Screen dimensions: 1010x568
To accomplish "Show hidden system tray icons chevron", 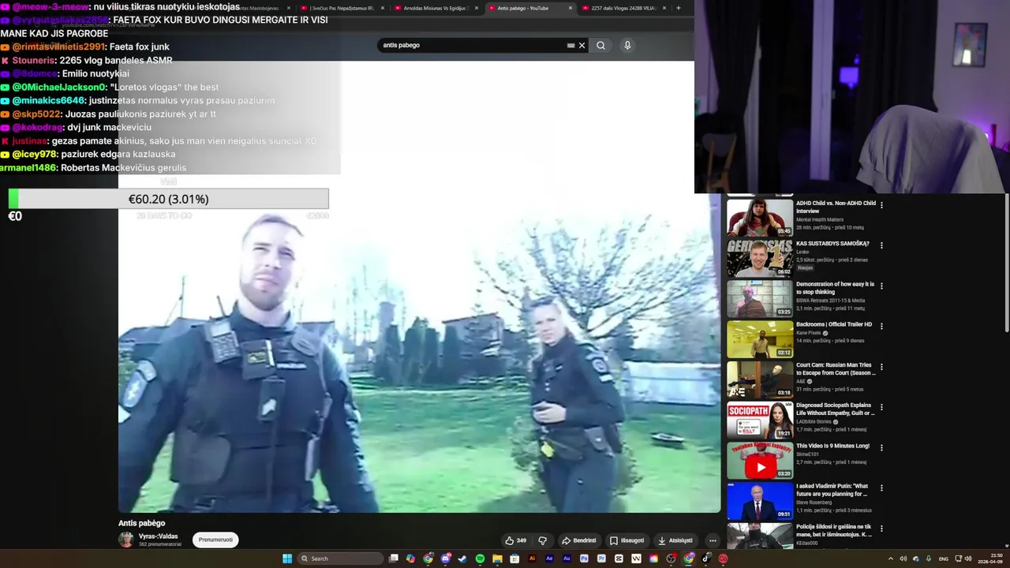I will coord(891,559).
